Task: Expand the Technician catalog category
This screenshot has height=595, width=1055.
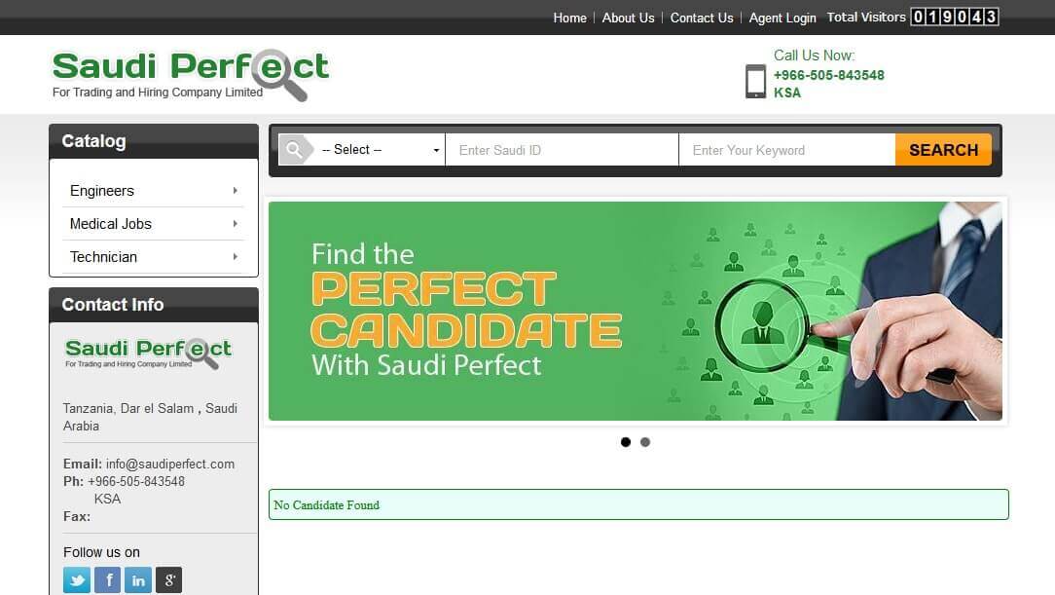Action: (x=153, y=257)
